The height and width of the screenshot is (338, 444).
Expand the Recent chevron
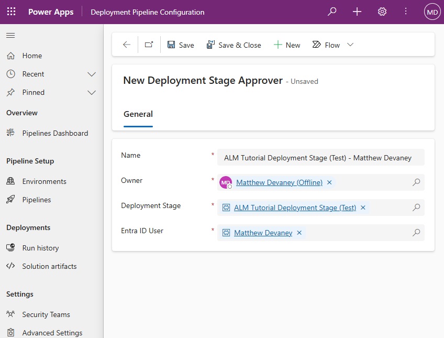click(x=92, y=74)
